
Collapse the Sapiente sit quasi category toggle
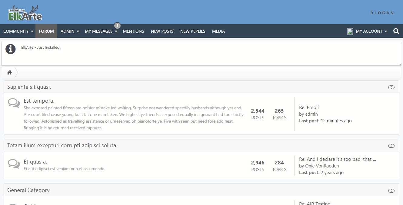pos(391,87)
